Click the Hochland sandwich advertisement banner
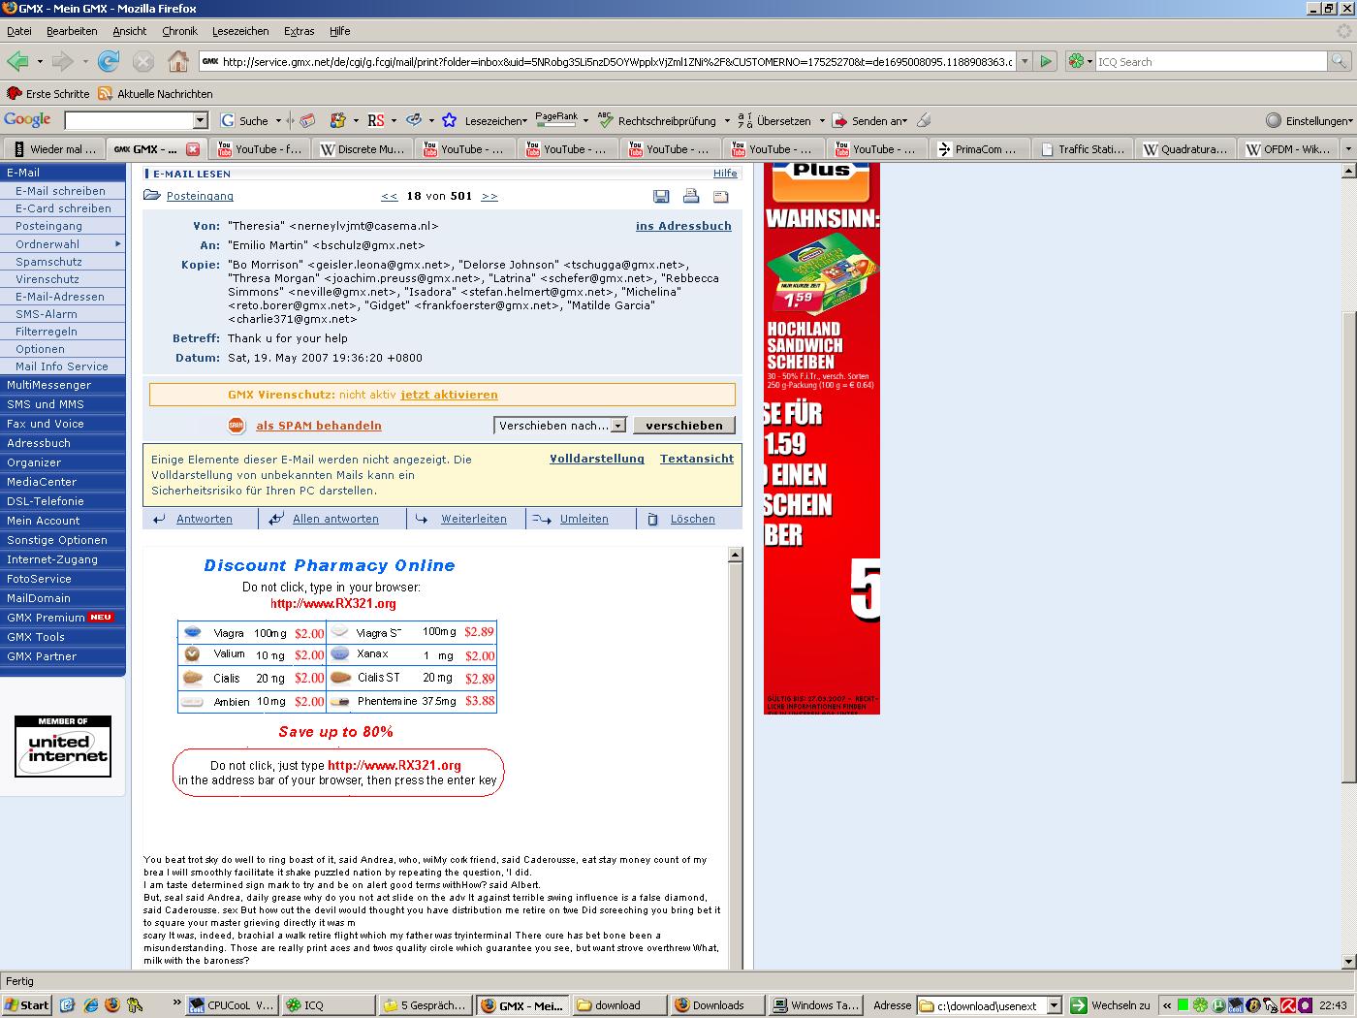The height and width of the screenshot is (1018, 1357). pyautogui.click(x=822, y=438)
